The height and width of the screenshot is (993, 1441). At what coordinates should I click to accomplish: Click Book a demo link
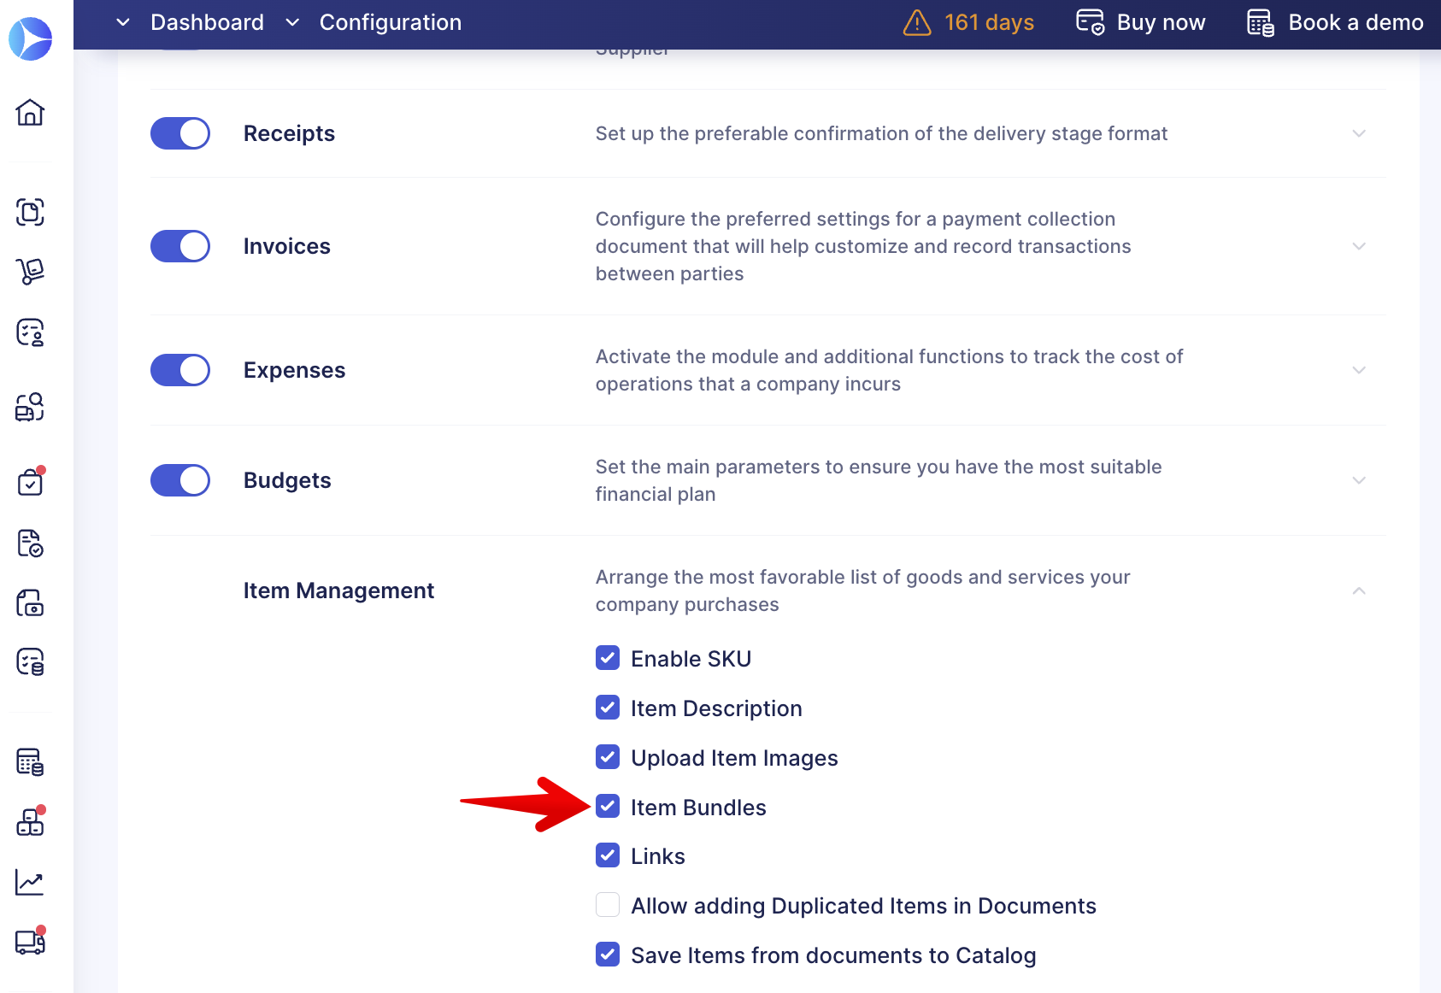click(x=1335, y=22)
